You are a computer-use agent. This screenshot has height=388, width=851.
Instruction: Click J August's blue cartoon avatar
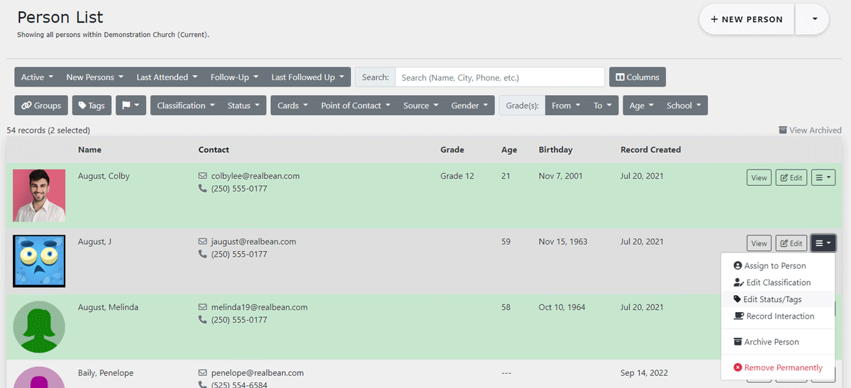39,261
